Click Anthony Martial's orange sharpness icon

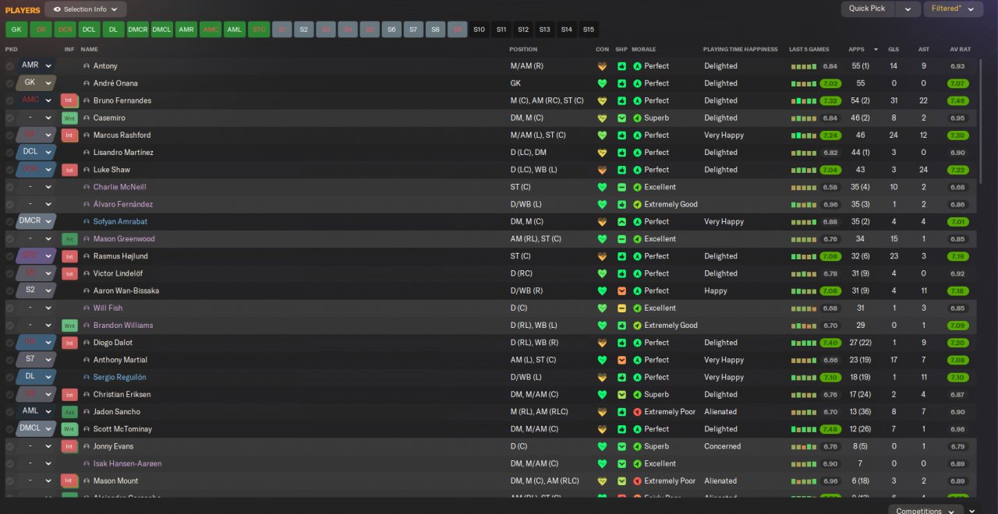click(x=621, y=360)
